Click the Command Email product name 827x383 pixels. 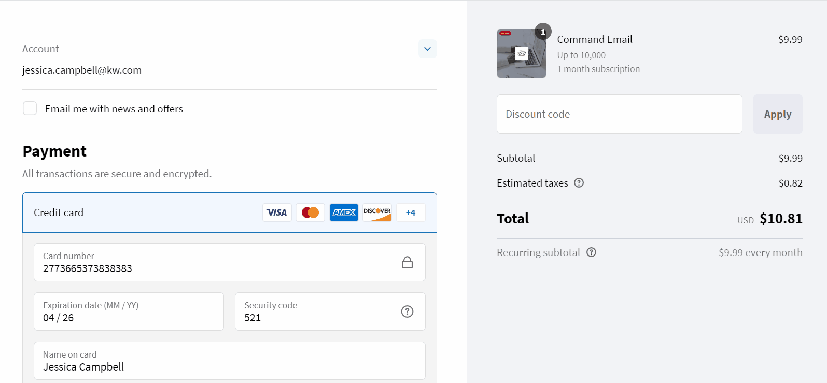pos(595,39)
